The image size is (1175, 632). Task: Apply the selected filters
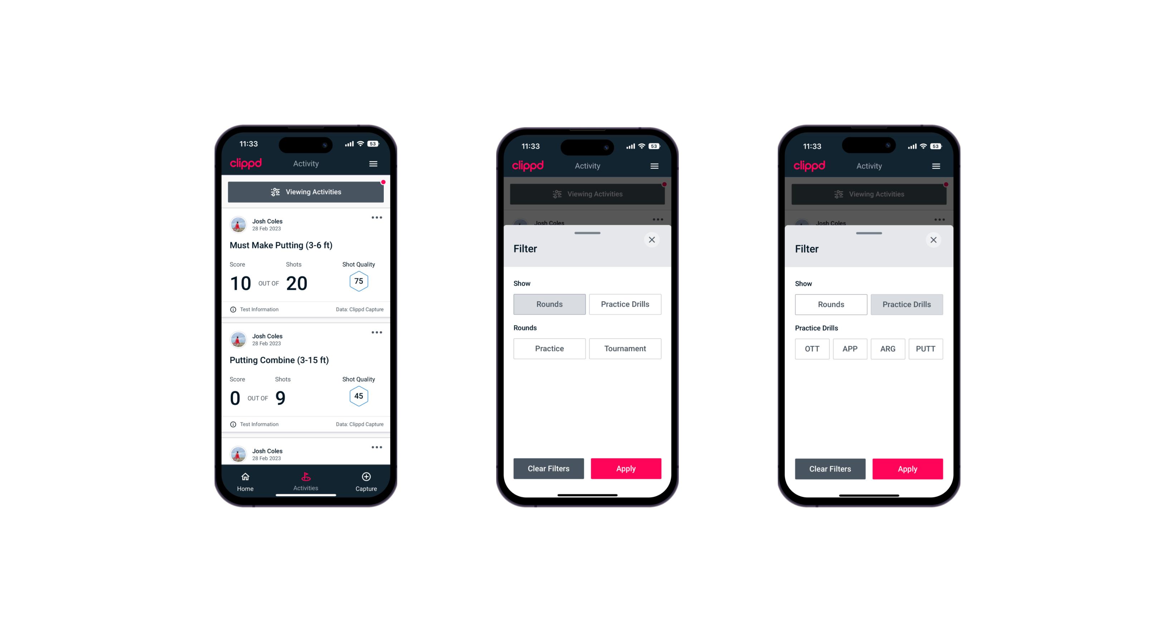point(907,468)
